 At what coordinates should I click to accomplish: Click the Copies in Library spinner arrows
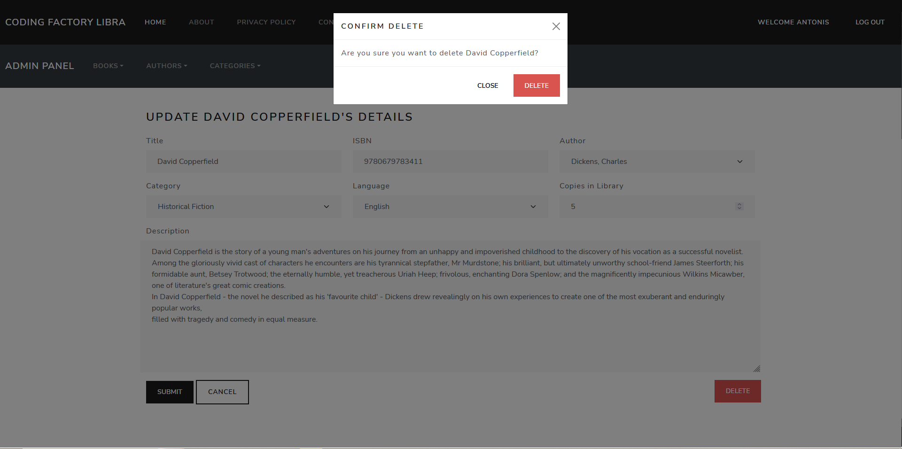tap(739, 206)
